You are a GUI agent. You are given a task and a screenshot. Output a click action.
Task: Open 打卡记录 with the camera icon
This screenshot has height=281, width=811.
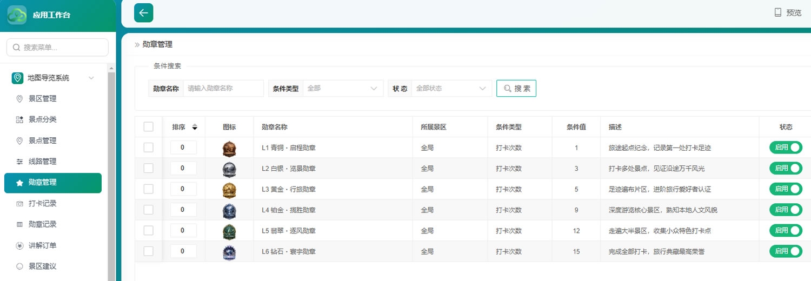[42, 203]
